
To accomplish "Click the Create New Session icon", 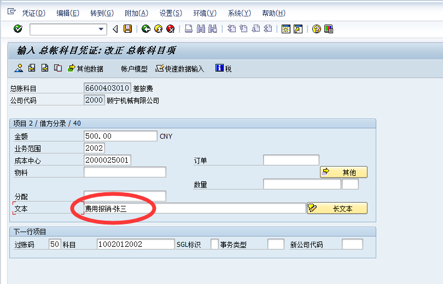I will tap(286, 29).
